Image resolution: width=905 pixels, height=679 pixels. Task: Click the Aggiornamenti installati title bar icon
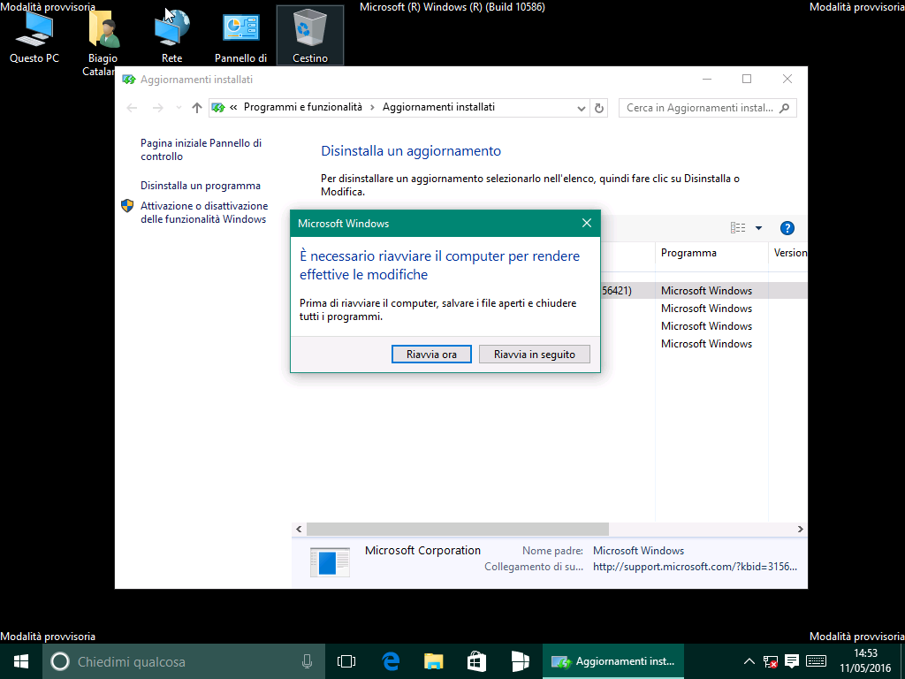(x=129, y=80)
